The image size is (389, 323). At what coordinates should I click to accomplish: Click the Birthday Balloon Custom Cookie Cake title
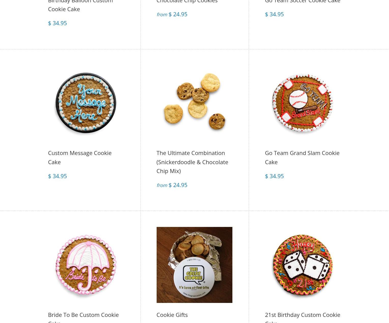[80, 5]
